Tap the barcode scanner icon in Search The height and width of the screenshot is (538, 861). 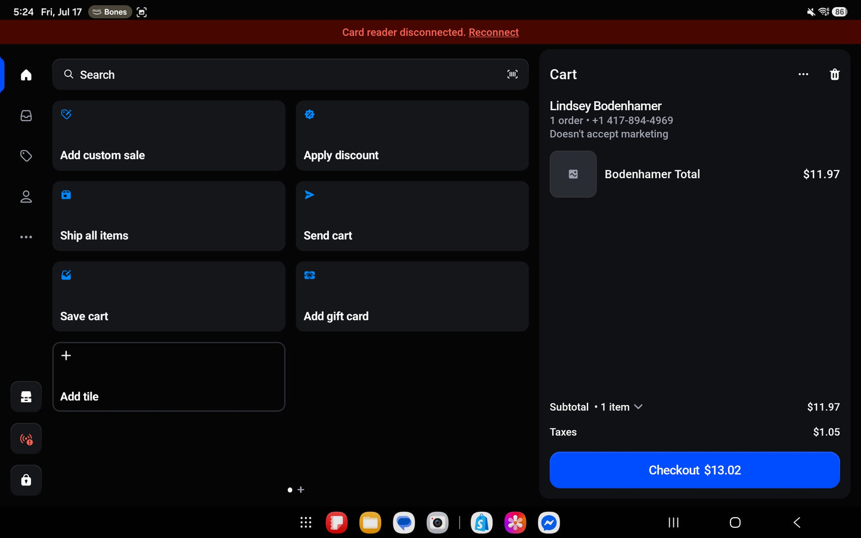(512, 74)
